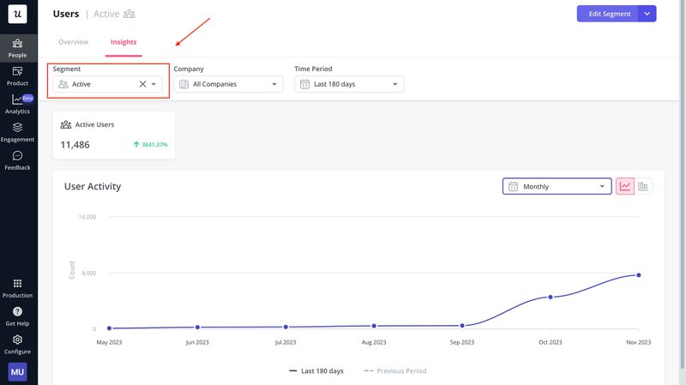Open the All Companies dropdown
Viewport: 686px width, 385px height.
pyautogui.click(x=228, y=84)
